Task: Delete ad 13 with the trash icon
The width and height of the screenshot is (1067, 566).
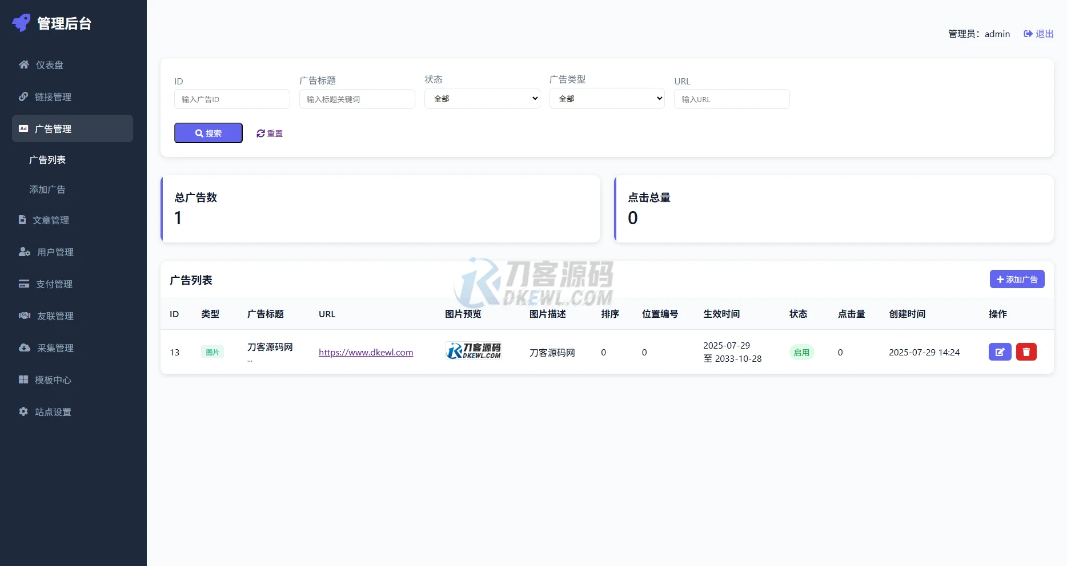Action: (1026, 351)
